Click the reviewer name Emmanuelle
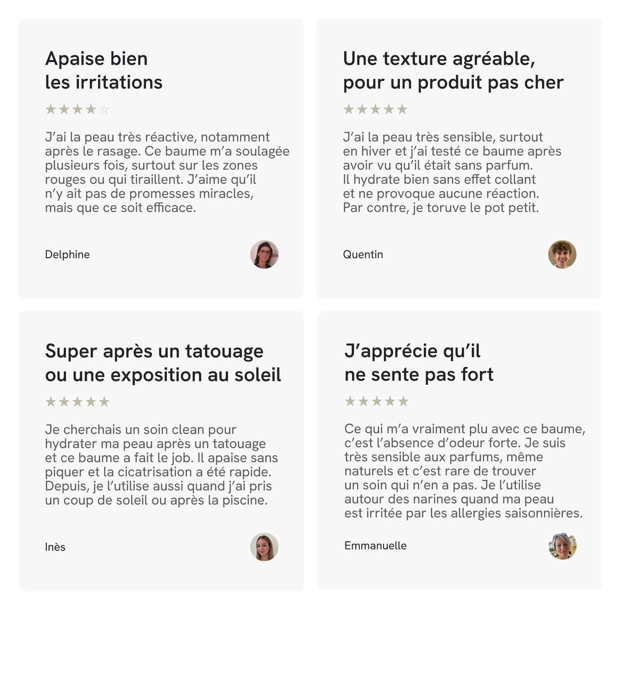The image size is (620, 674). [375, 546]
